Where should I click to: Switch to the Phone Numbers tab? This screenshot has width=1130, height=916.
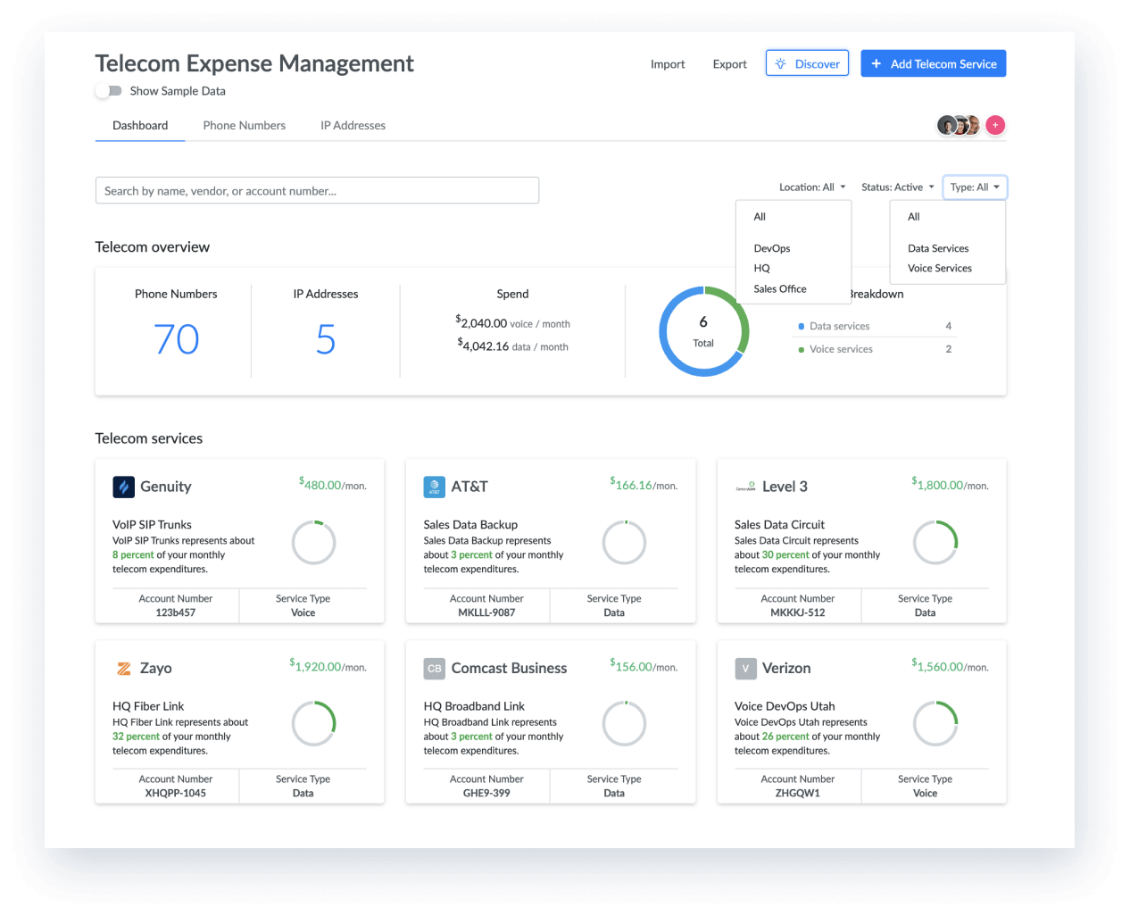click(x=244, y=126)
